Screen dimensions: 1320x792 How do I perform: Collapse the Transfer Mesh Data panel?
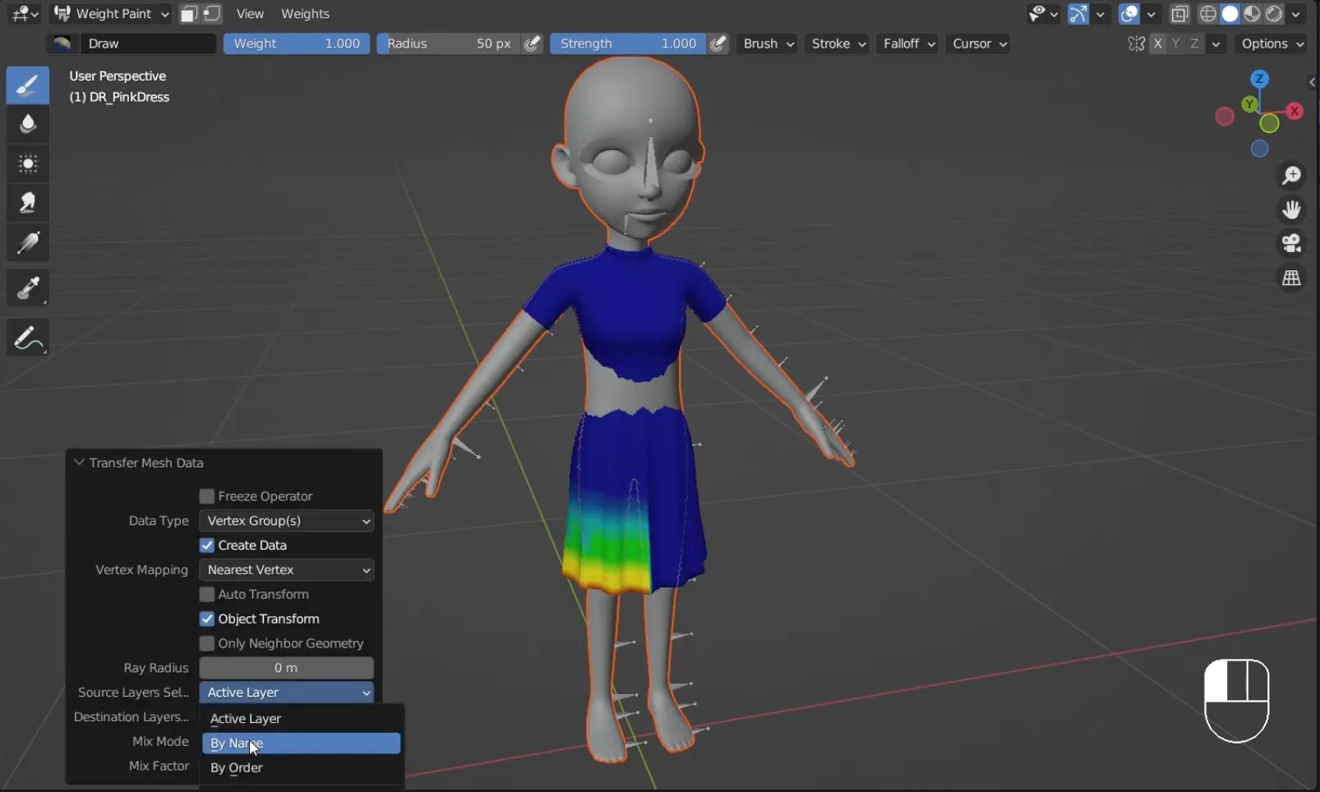point(80,463)
